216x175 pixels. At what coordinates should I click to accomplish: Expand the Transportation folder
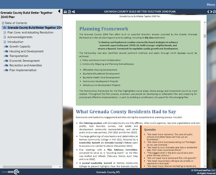[4, 56]
